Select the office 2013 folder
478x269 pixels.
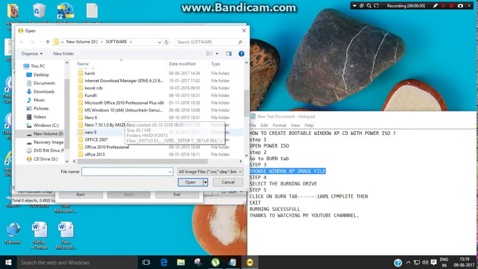point(94,154)
